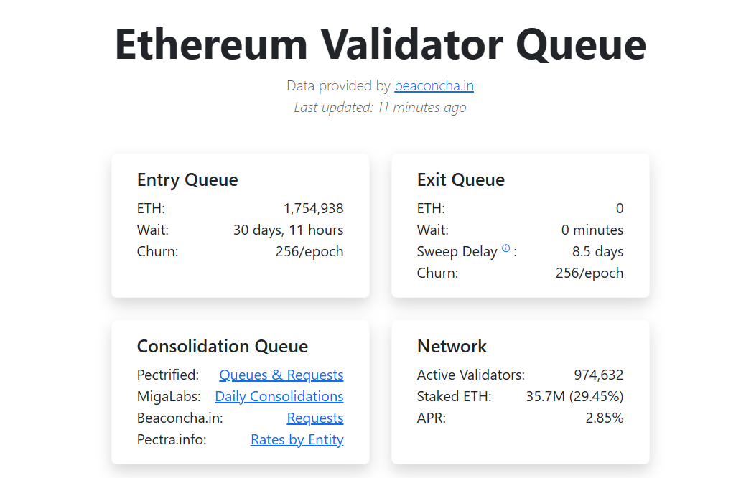Click the Ethereum Validator Queue title
The height and width of the screenshot is (478, 741).
380,45
